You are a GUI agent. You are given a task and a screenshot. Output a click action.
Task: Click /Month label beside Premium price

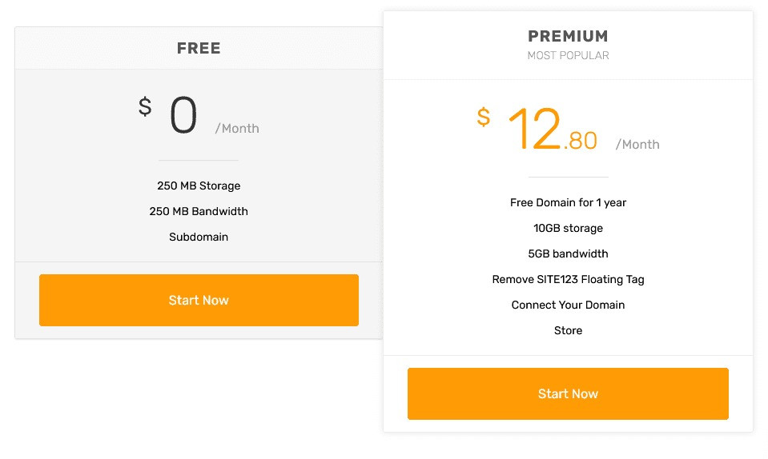(x=637, y=145)
